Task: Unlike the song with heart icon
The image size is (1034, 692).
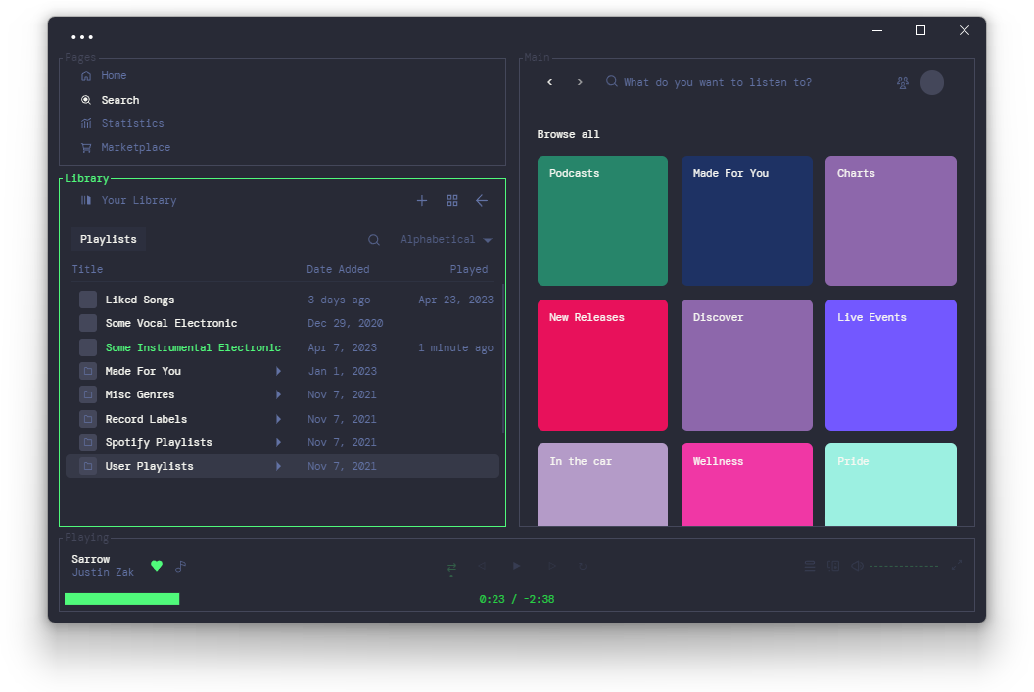Action: [x=157, y=566]
